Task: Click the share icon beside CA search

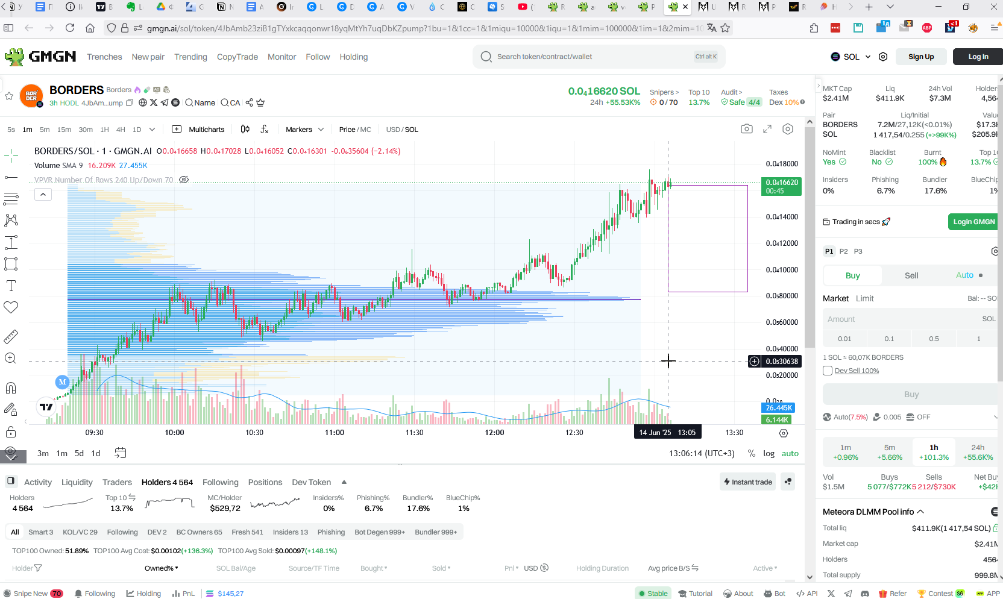Action: (250, 102)
